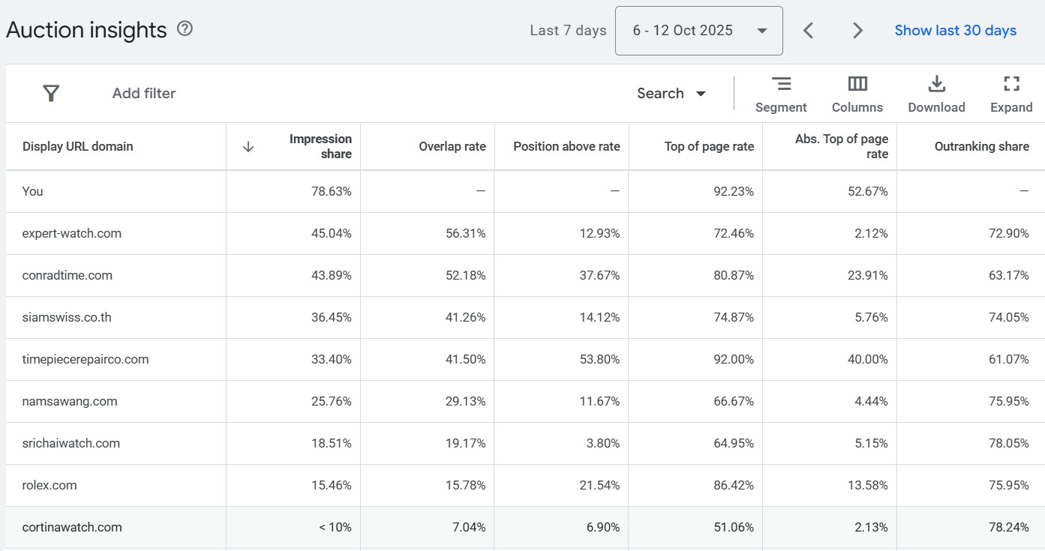Sort by Display URL domain header
1045x551 pixels.
click(x=78, y=147)
